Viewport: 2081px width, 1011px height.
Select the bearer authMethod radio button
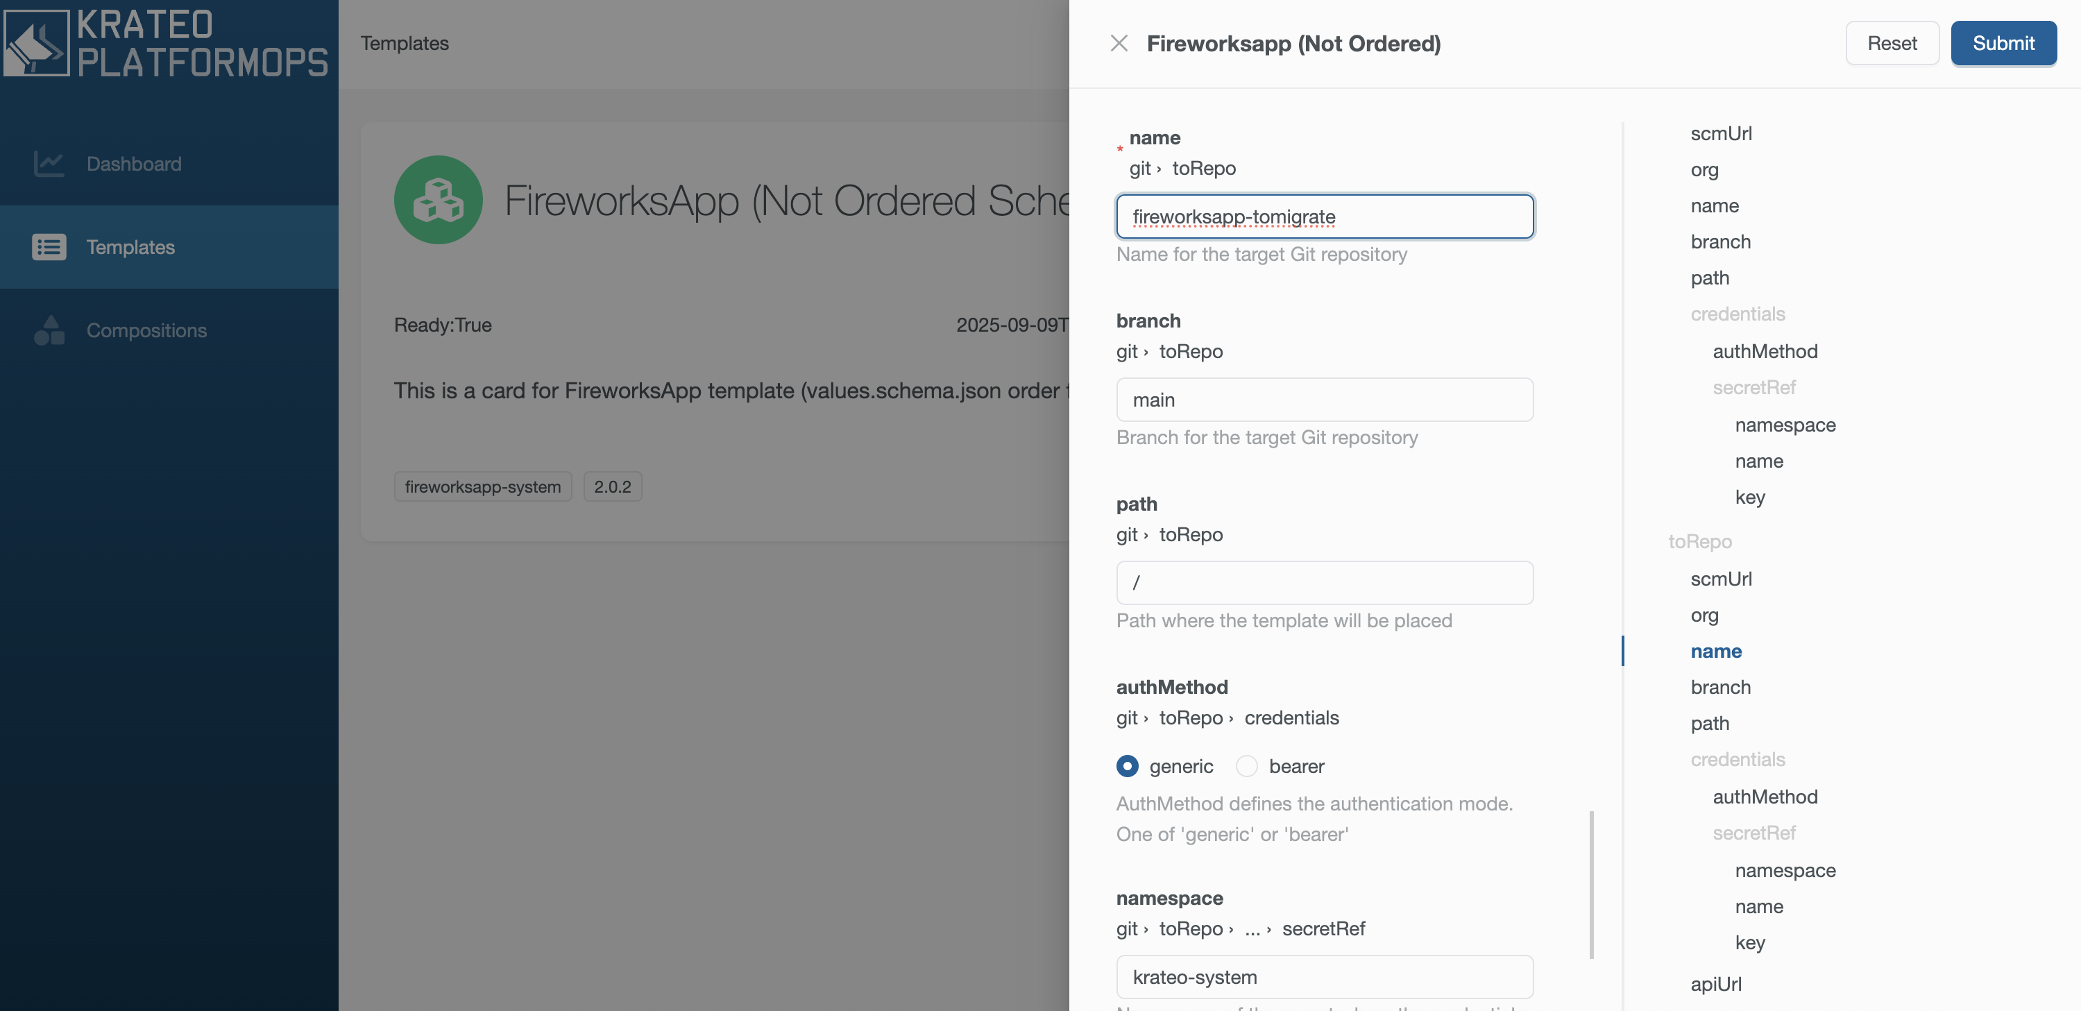tap(1248, 766)
